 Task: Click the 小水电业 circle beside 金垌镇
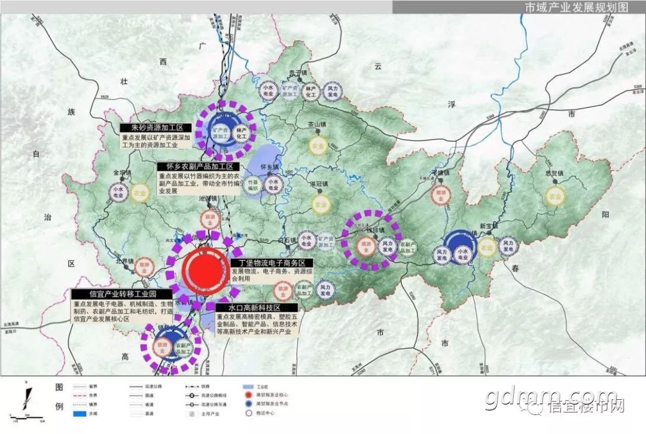(118, 193)
